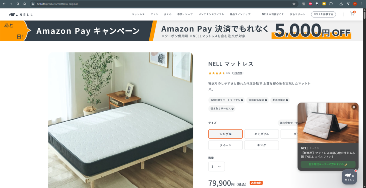Click the NELL logo in header

21,14
